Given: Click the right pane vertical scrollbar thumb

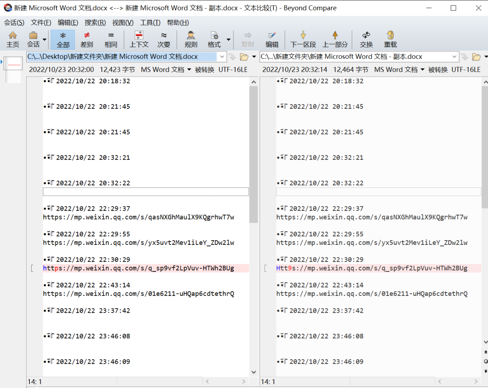Looking at the screenshot, I should tap(485, 147).
